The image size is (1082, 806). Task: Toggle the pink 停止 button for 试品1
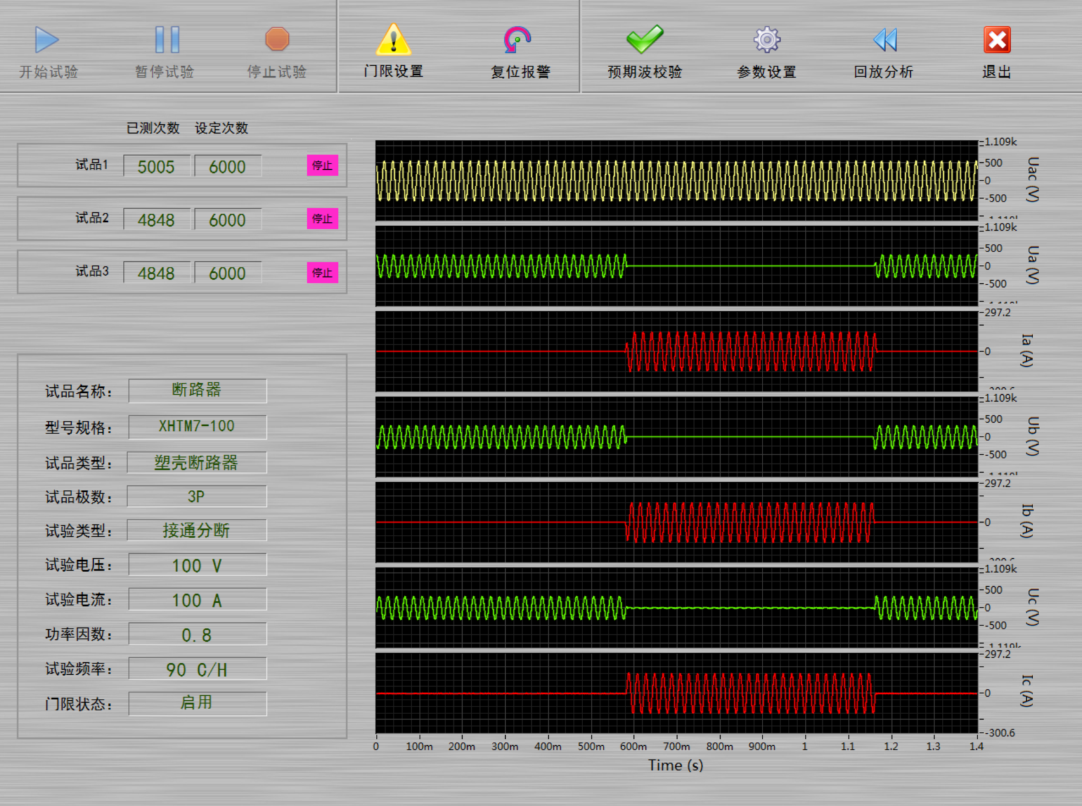pos(322,165)
